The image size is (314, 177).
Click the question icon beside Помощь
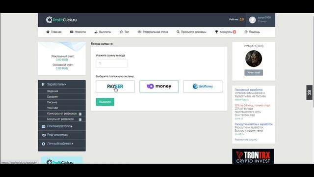tap(246, 32)
